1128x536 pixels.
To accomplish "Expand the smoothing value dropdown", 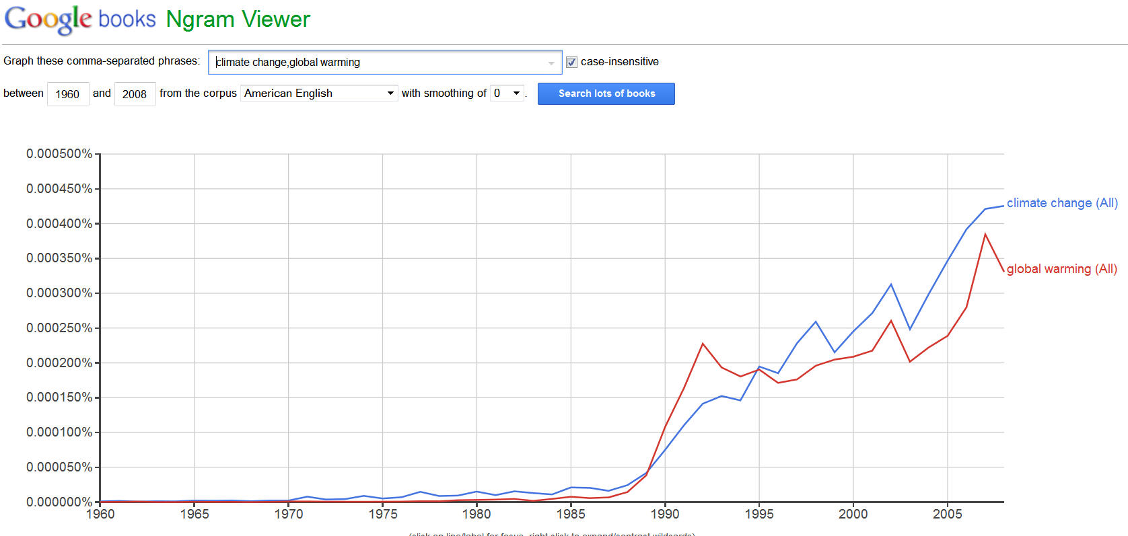I will [507, 93].
